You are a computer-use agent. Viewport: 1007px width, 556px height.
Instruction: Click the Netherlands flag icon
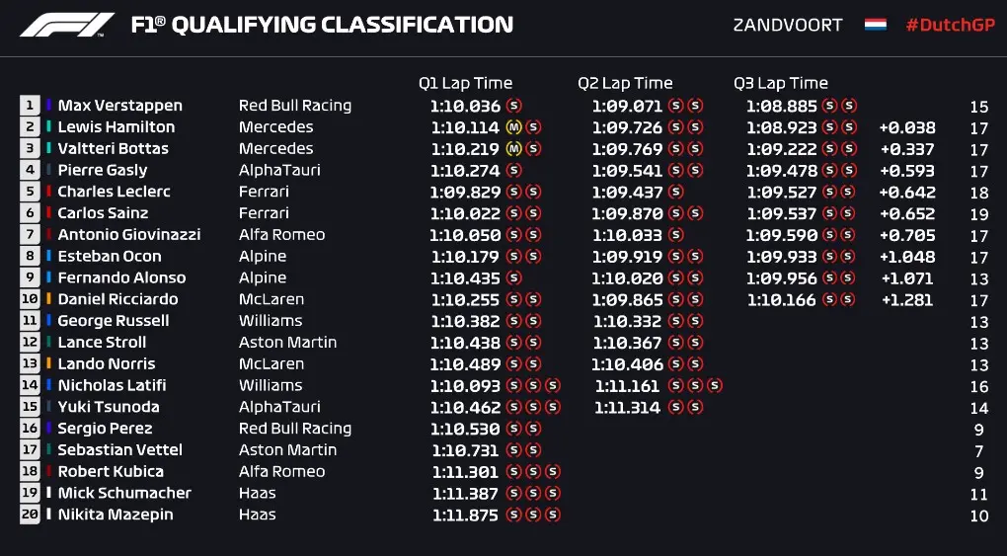[876, 25]
